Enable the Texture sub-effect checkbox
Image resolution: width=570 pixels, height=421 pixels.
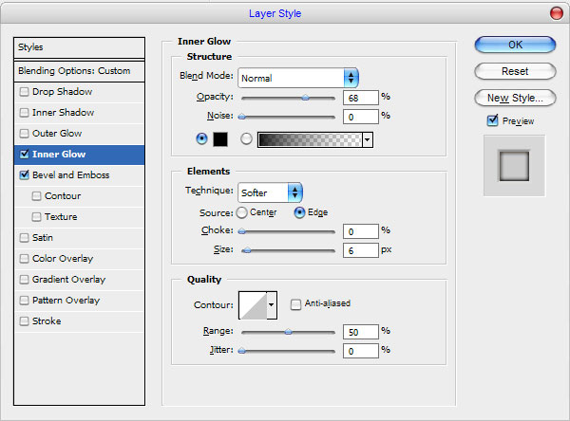click(x=36, y=217)
